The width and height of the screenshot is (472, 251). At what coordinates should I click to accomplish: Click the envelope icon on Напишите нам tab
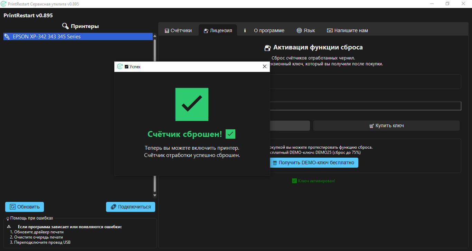tap(330, 30)
